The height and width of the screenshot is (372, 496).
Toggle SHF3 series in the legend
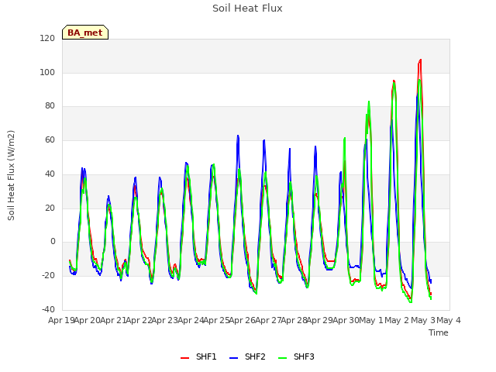[x=296, y=356]
